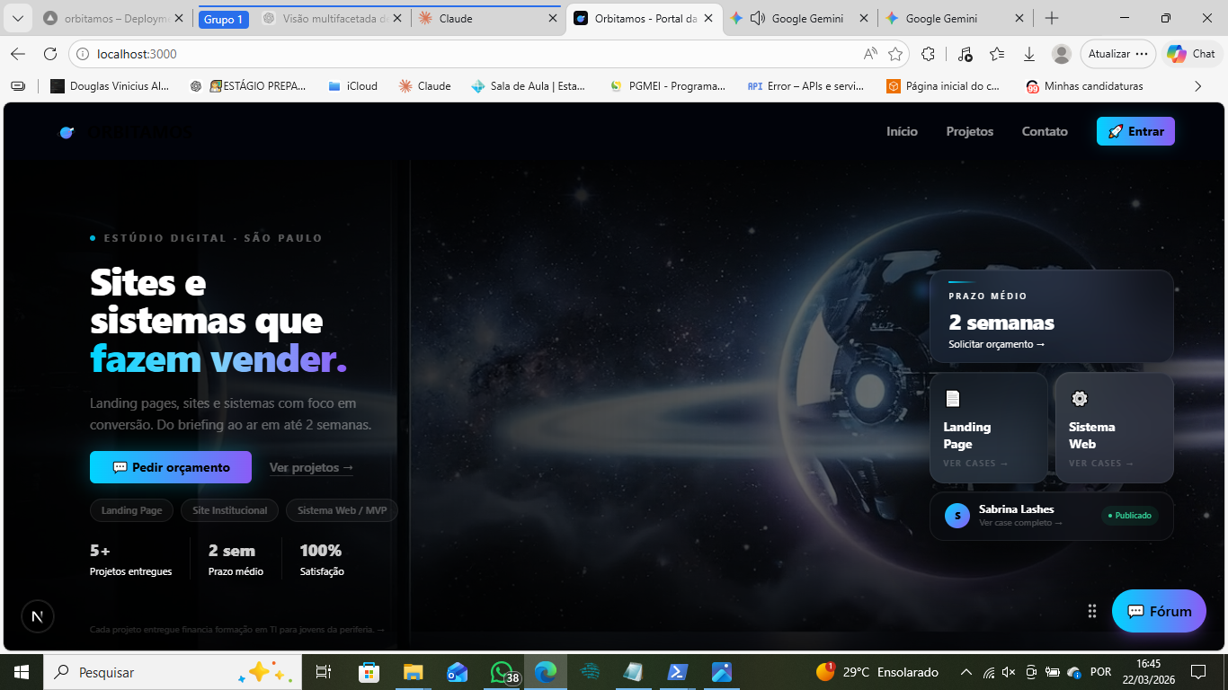Screen dimensions: 1228x690
Task: Open the tab search dropdown at top left
Action: [x=17, y=17]
